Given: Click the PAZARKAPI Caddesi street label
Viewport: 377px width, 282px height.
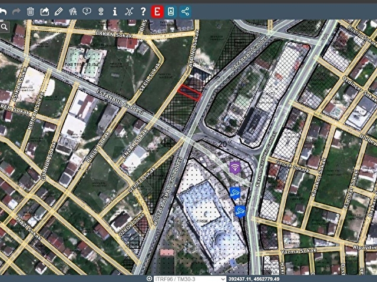Looking at the screenshot, I should [x=249, y=53].
